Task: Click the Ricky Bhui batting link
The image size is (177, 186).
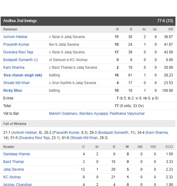Action: (13, 91)
